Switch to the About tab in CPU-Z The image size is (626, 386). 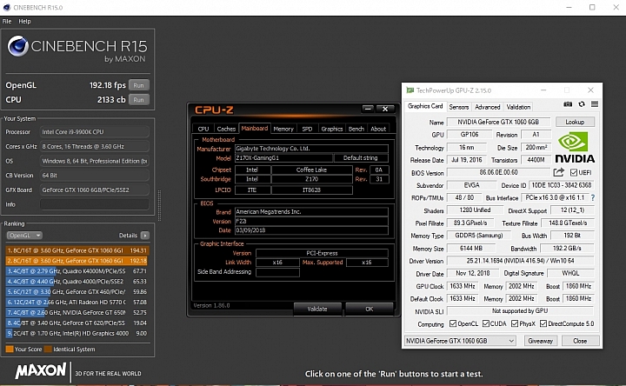point(378,129)
